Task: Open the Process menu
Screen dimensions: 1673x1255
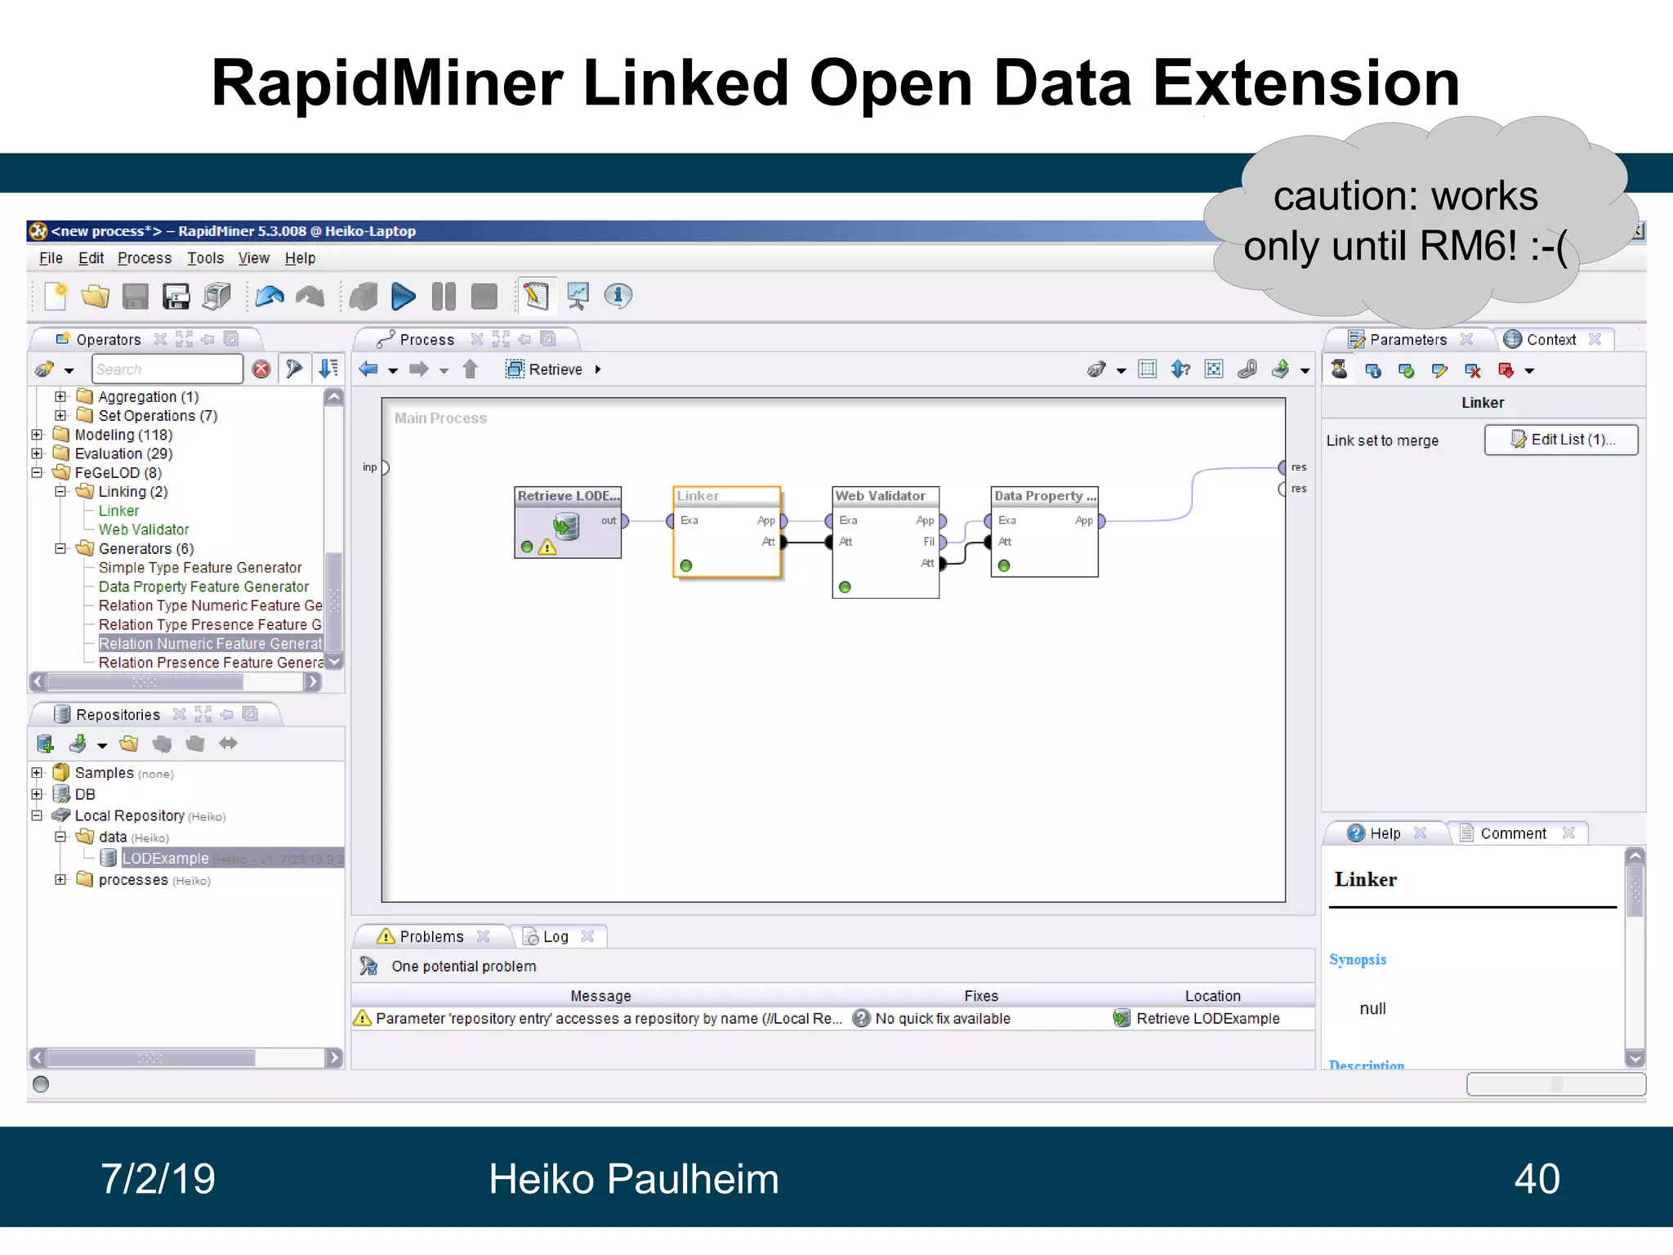Action: (145, 258)
